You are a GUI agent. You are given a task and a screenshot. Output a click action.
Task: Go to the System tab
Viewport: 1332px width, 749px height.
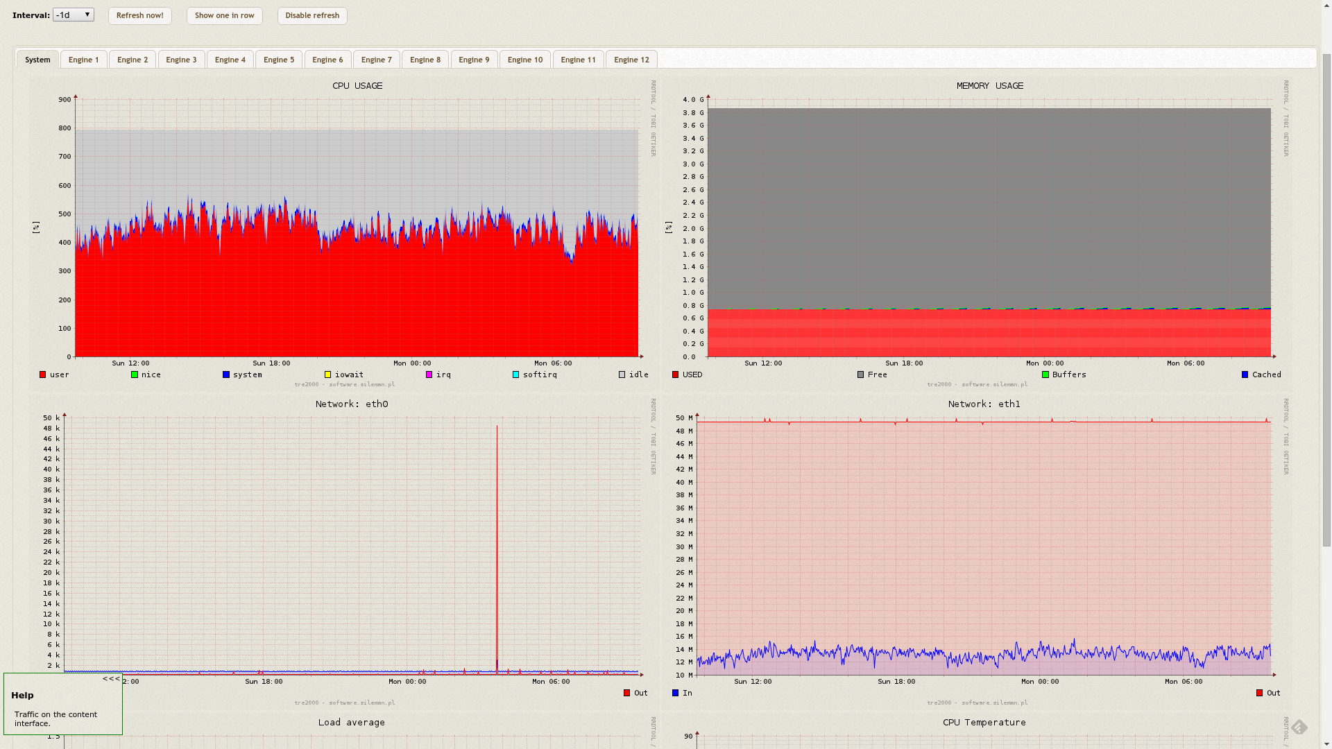[x=37, y=60]
